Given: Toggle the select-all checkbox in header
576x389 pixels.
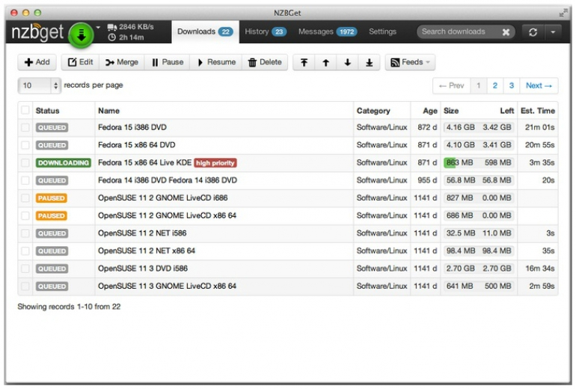Looking at the screenshot, I should click(25, 110).
